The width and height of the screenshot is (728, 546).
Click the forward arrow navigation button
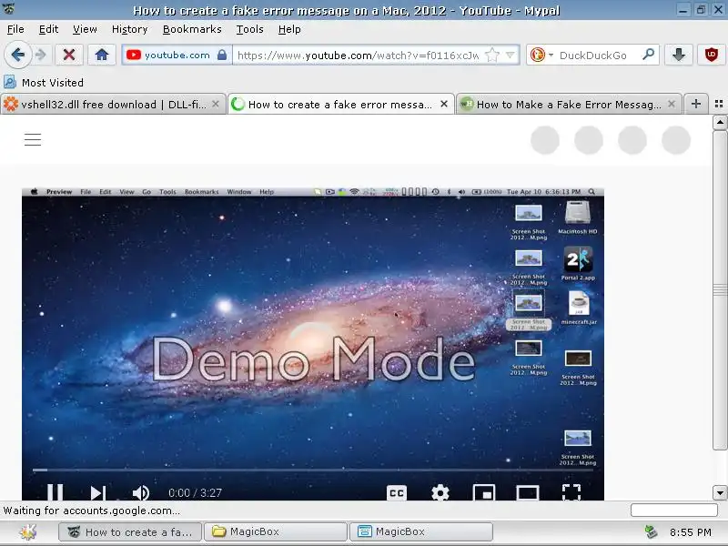41,55
